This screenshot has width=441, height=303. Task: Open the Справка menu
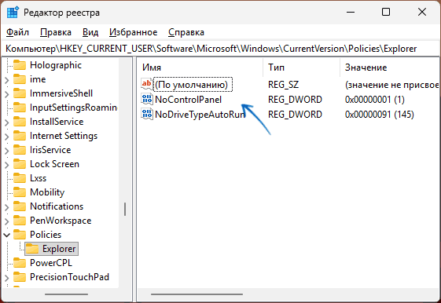186,32
